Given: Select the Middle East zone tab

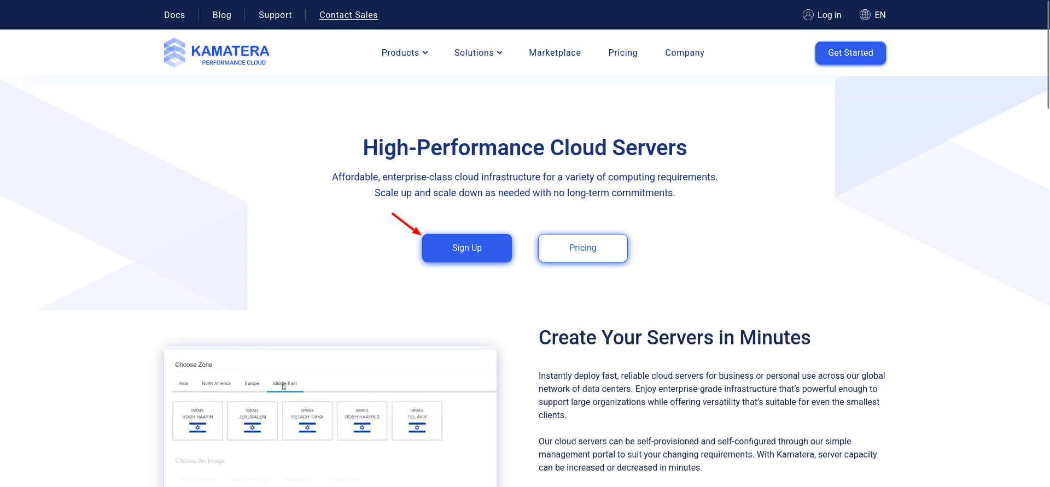Looking at the screenshot, I should pos(285,384).
